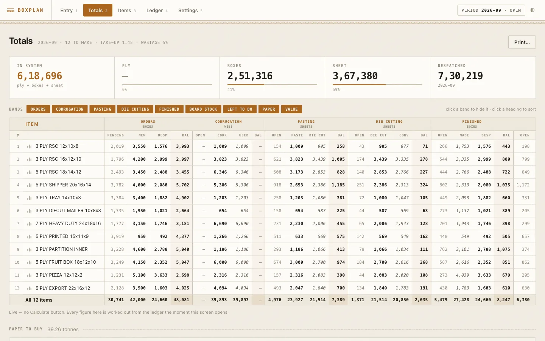The image size is (545, 341).
Task: Open chart icon for 7 PLY HEAVY DUTY
Action: point(29,224)
